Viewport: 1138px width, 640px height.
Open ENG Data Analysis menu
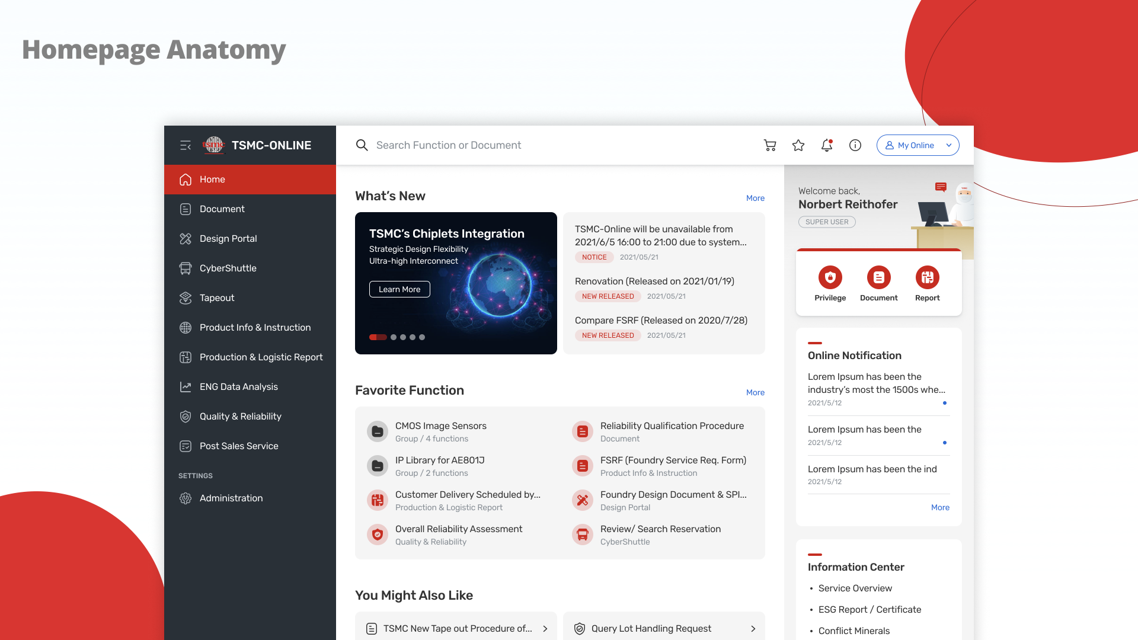click(x=250, y=387)
